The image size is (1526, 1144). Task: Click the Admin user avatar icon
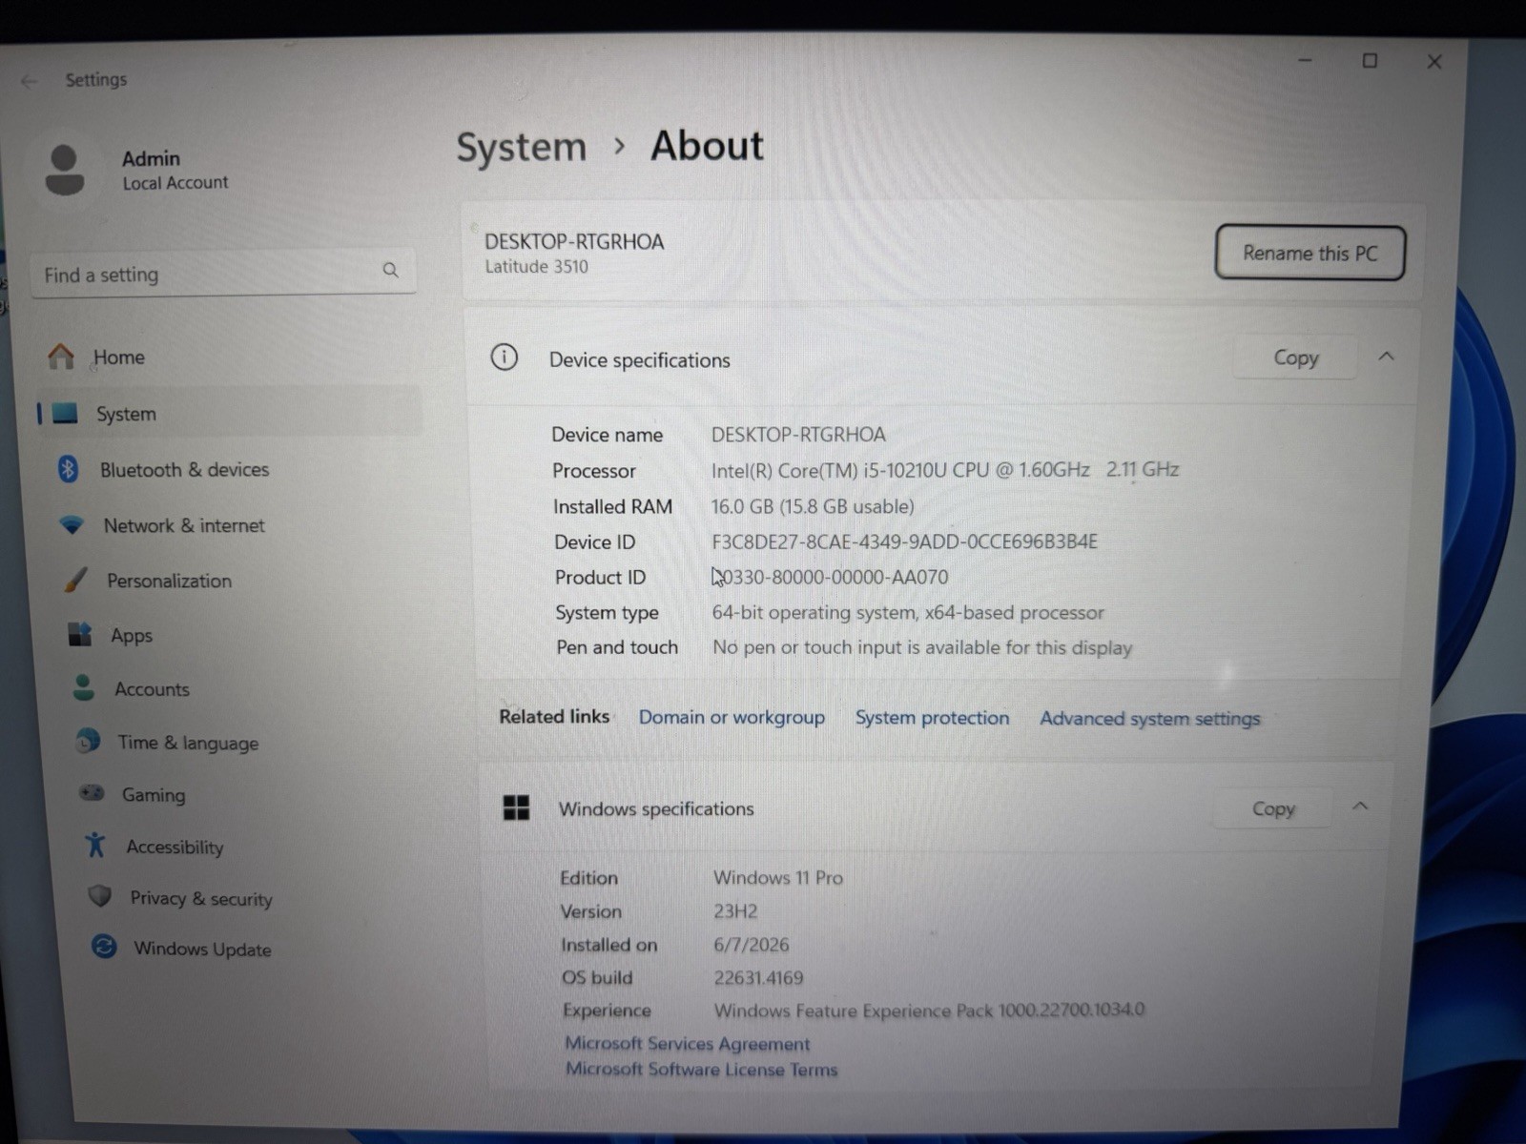coord(64,170)
